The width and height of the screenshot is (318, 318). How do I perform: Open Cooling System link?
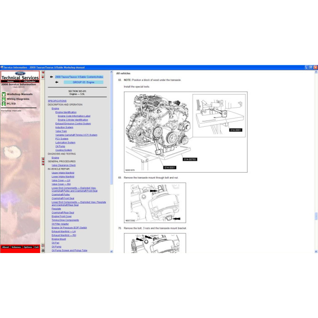[x=64, y=150]
